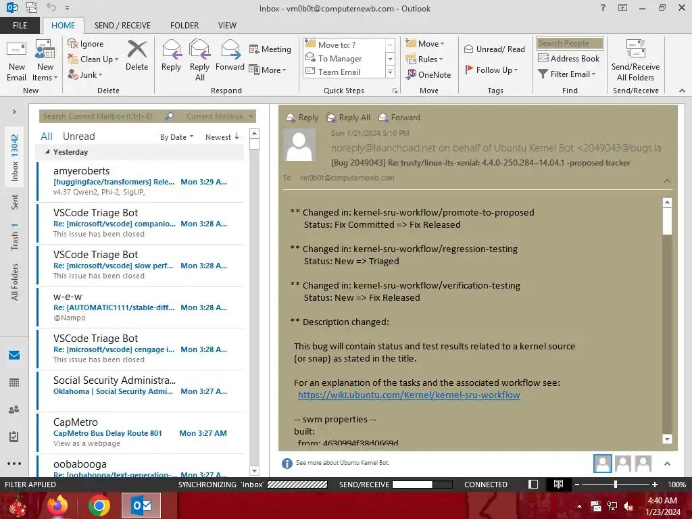Click the Ignore conversation button
Image resolution: width=692 pixels, height=519 pixels.
[86, 44]
